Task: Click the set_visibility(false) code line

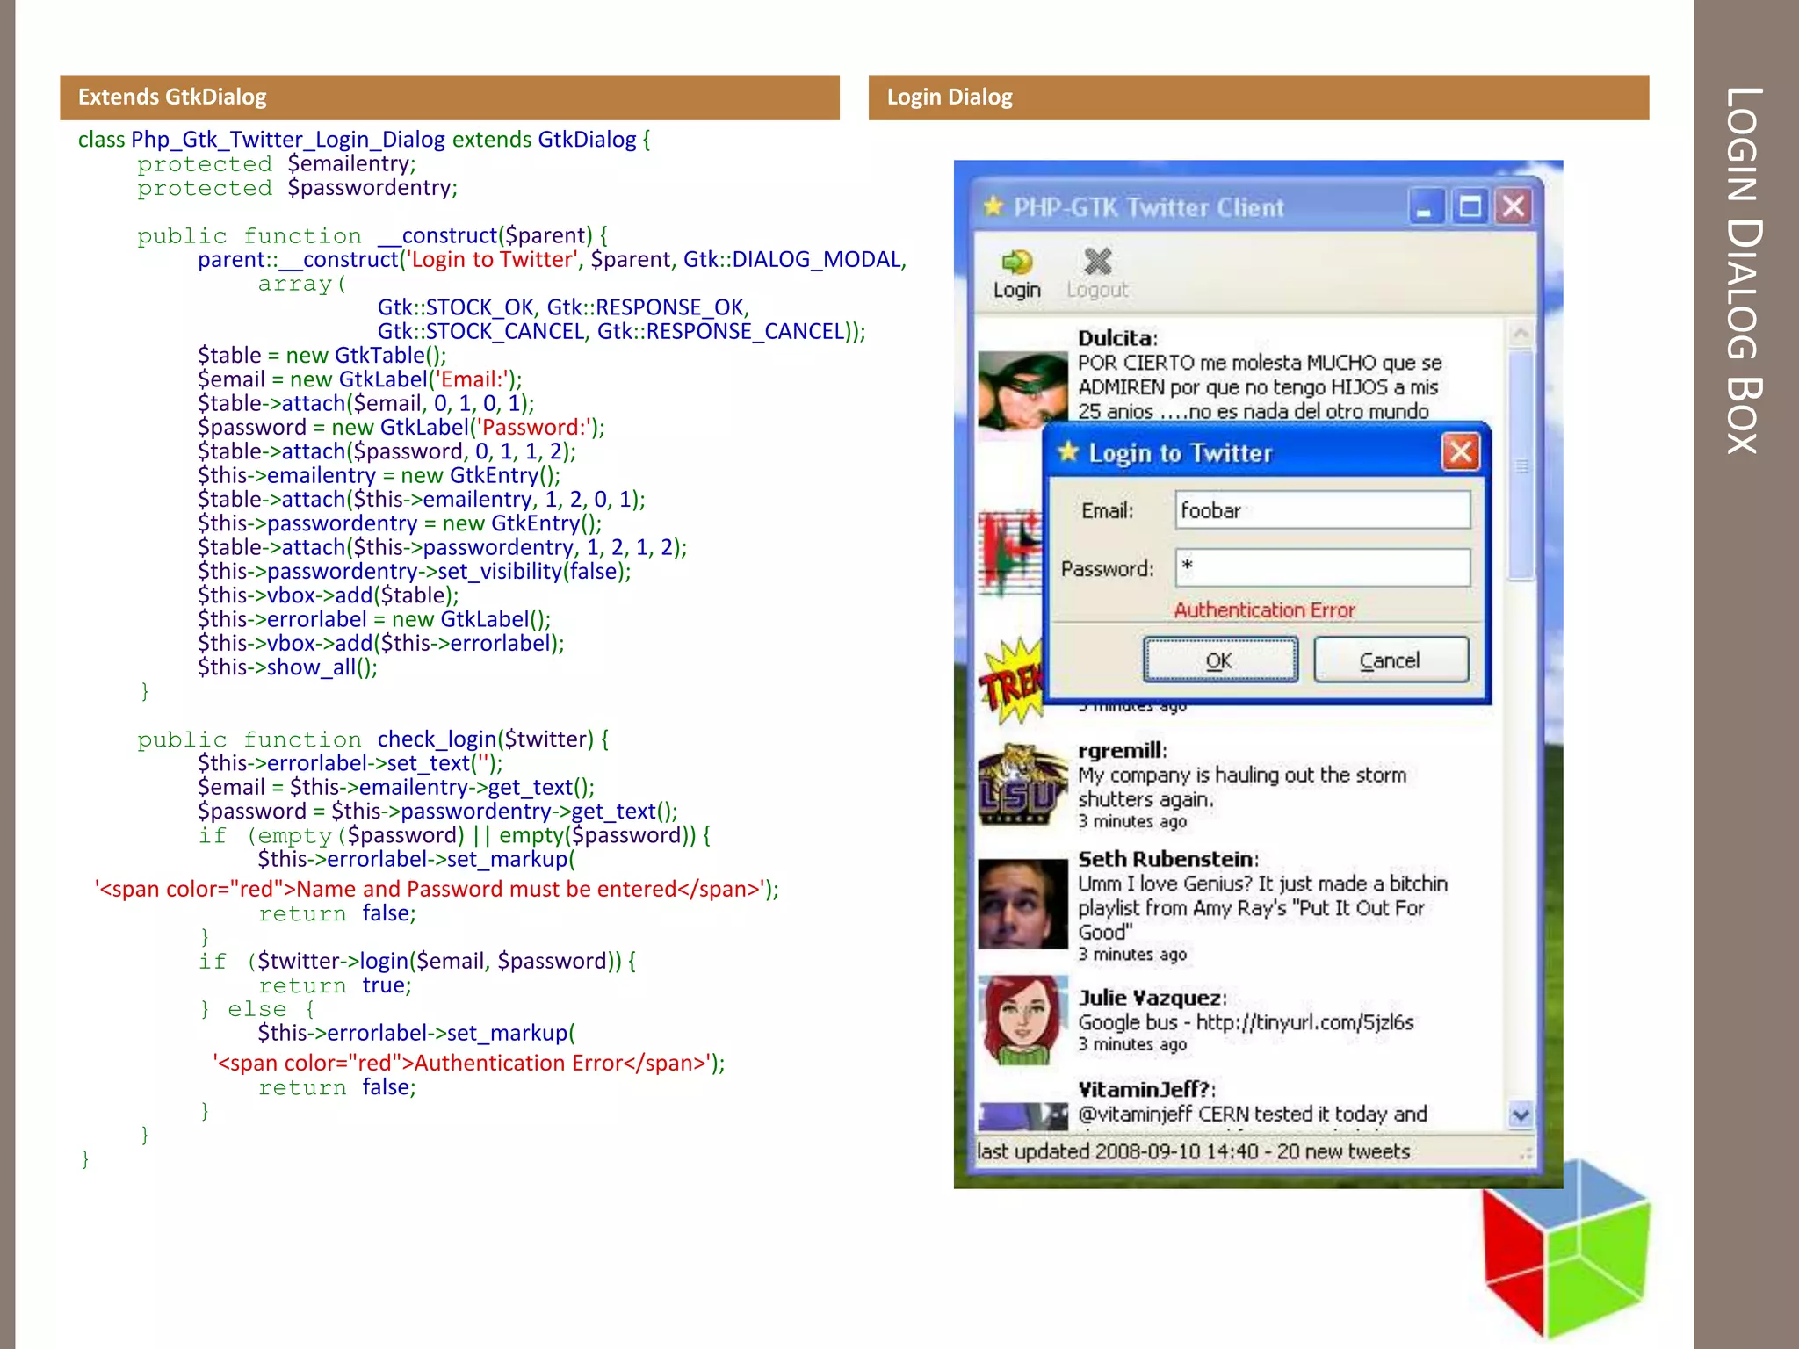Action: [415, 571]
